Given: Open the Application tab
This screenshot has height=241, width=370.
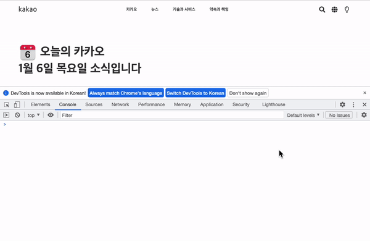Looking at the screenshot, I should pos(212,104).
